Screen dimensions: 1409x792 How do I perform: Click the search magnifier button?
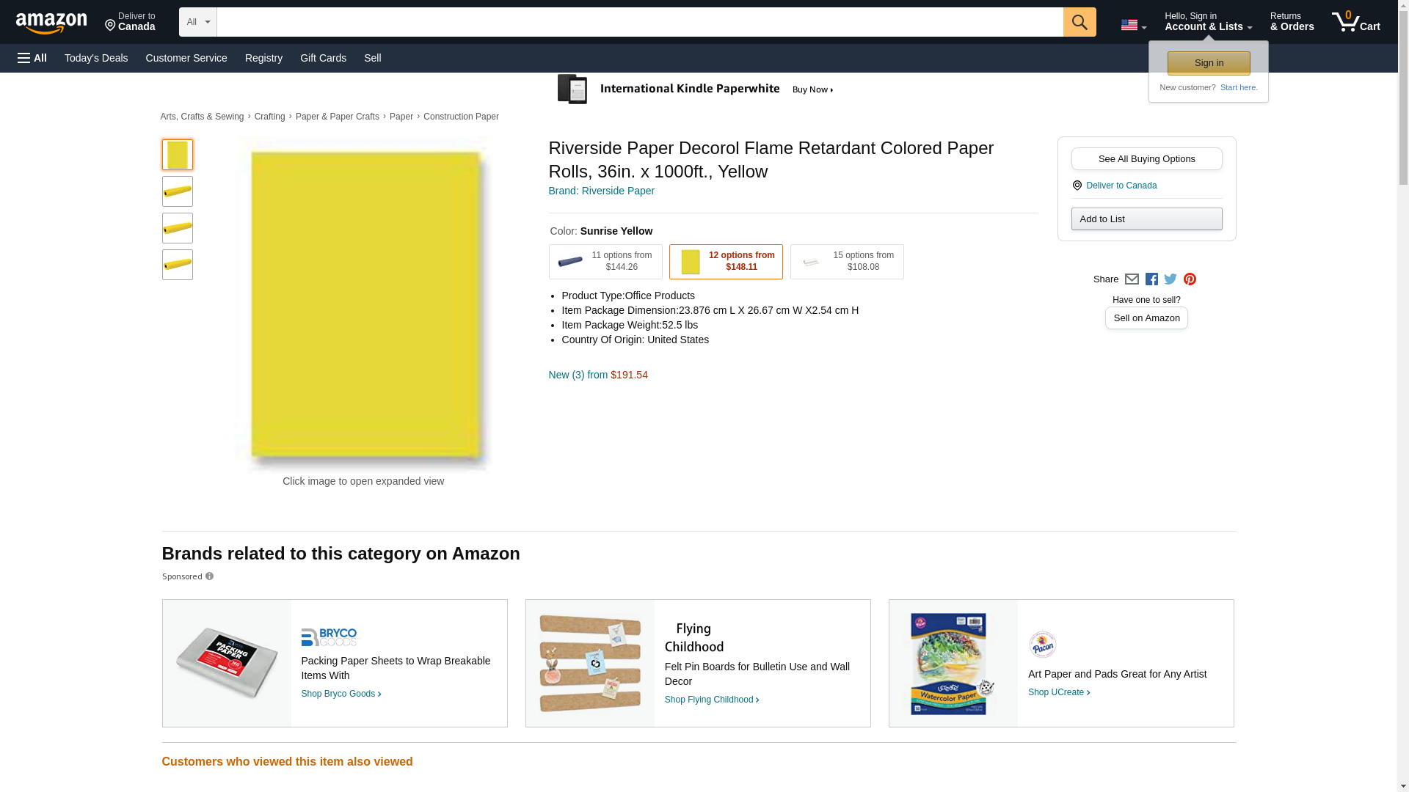click(1079, 22)
